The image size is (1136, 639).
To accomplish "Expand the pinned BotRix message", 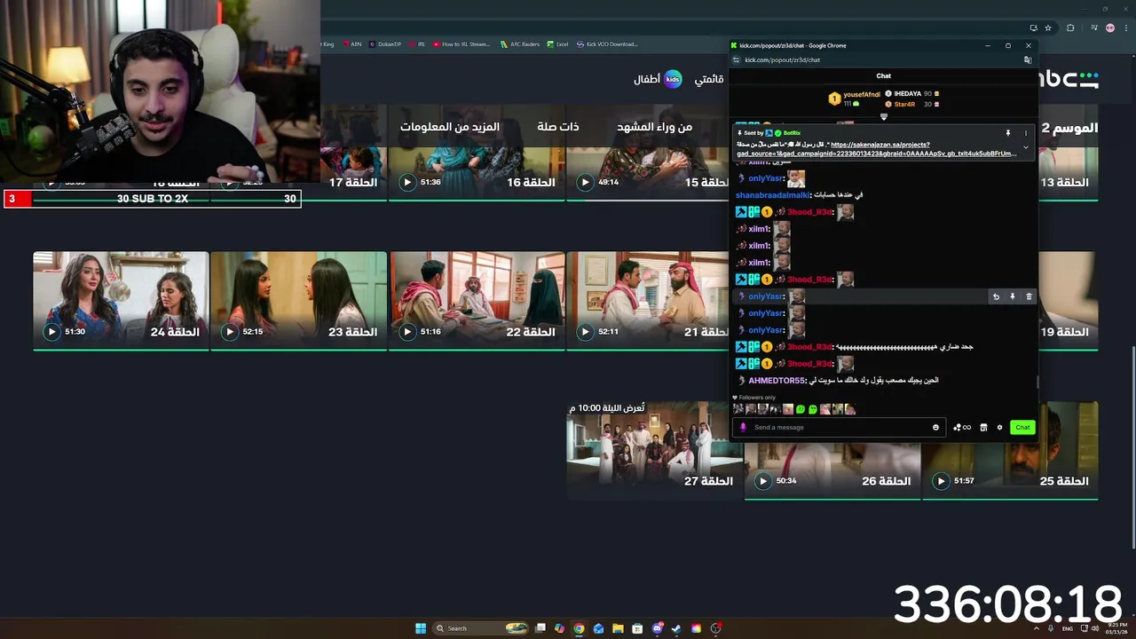I will 1026,147.
